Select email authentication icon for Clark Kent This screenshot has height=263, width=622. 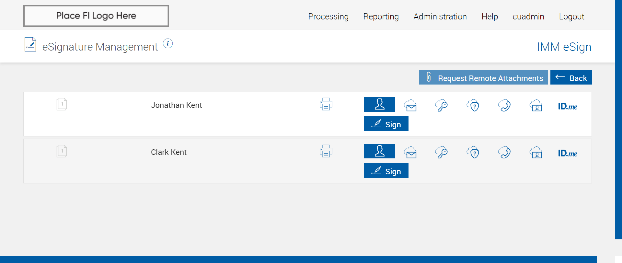(410, 153)
